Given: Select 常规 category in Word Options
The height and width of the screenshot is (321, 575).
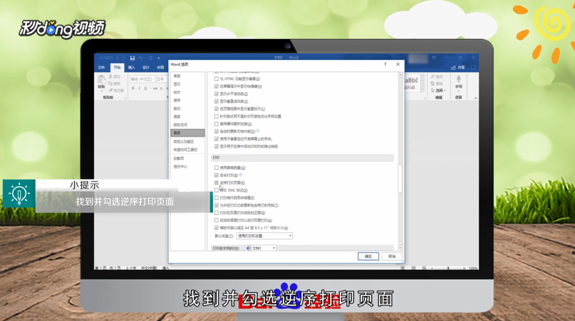Looking at the screenshot, I should (x=187, y=76).
